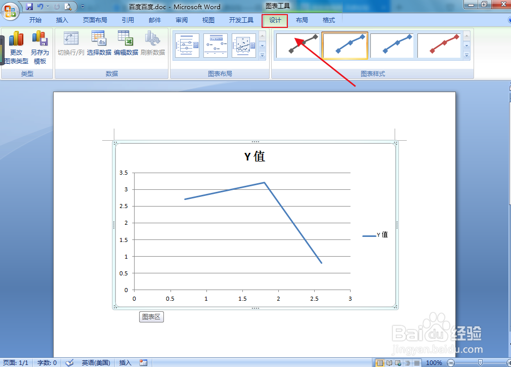This screenshot has height=367, width=511.
Task: Apply the first chart layout thumbnail
Action: [x=187, y=46]
